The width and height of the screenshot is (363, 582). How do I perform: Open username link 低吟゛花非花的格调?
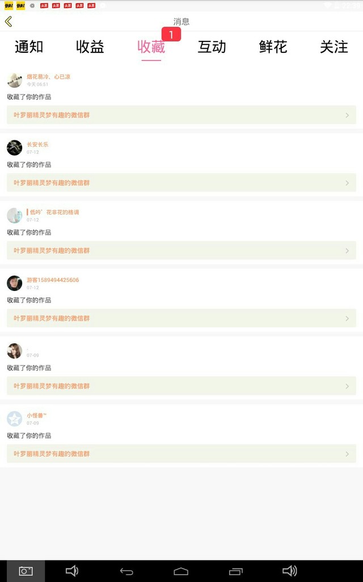pyautogui.click(x=54, y=212)
